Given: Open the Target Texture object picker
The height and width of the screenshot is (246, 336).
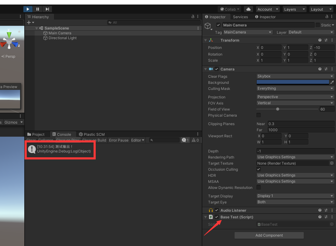Looking at the screenshot, I should pyautogui.click(x=332, y=163).
